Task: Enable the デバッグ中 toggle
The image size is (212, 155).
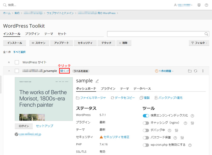Action: [146, 131]
